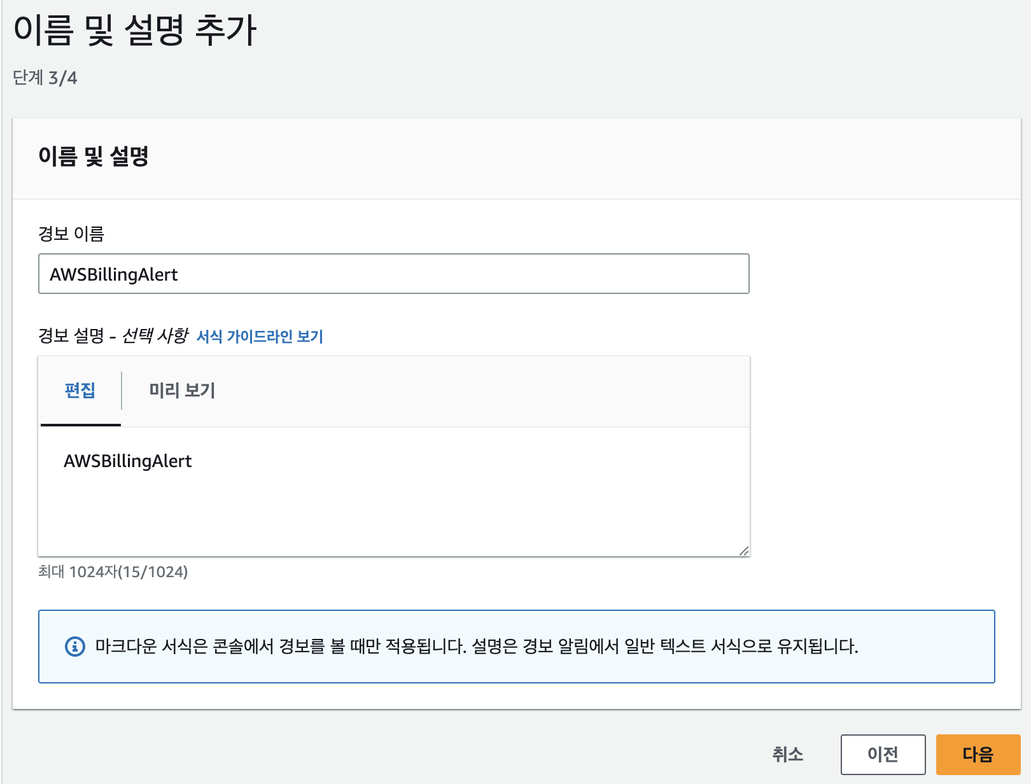Switch to the 편집 tab

point(80,390)
